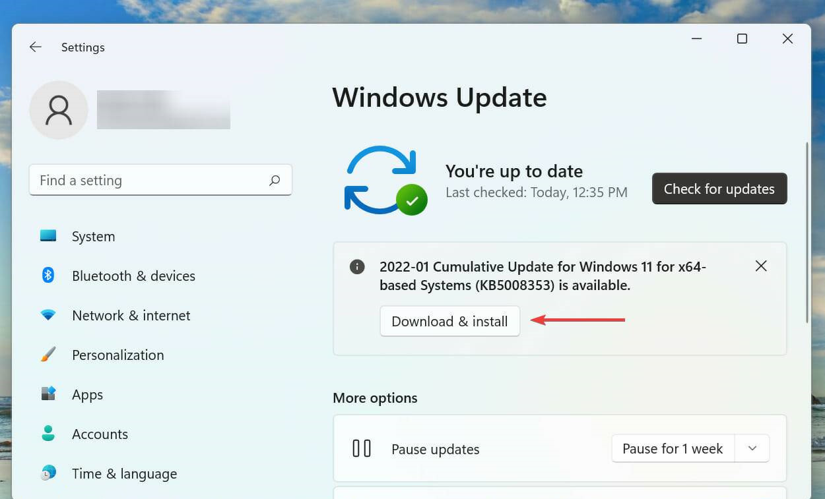Click Download & install for KB5008353
The width and height of the screenshot is (825, 499).
450,321
